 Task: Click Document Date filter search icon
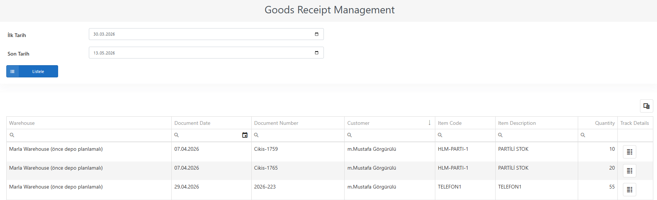[x=177, y=135]
